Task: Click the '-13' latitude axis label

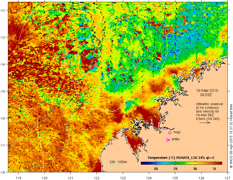Action: 3,37
